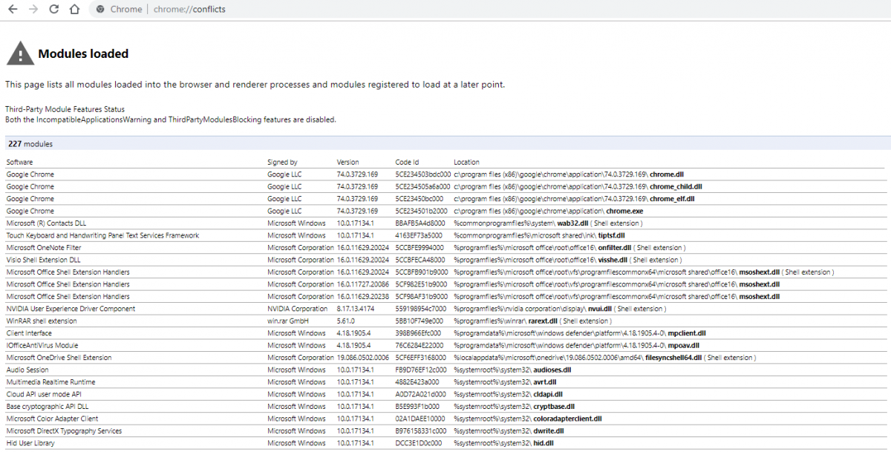Click the filesyncshell64.dll location text
The width and height of the screenshot is (891, 452).
(673, 358)
